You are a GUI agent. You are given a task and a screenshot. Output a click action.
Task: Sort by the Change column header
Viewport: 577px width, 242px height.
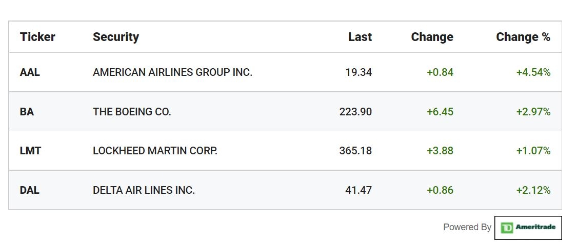point(432,37)
